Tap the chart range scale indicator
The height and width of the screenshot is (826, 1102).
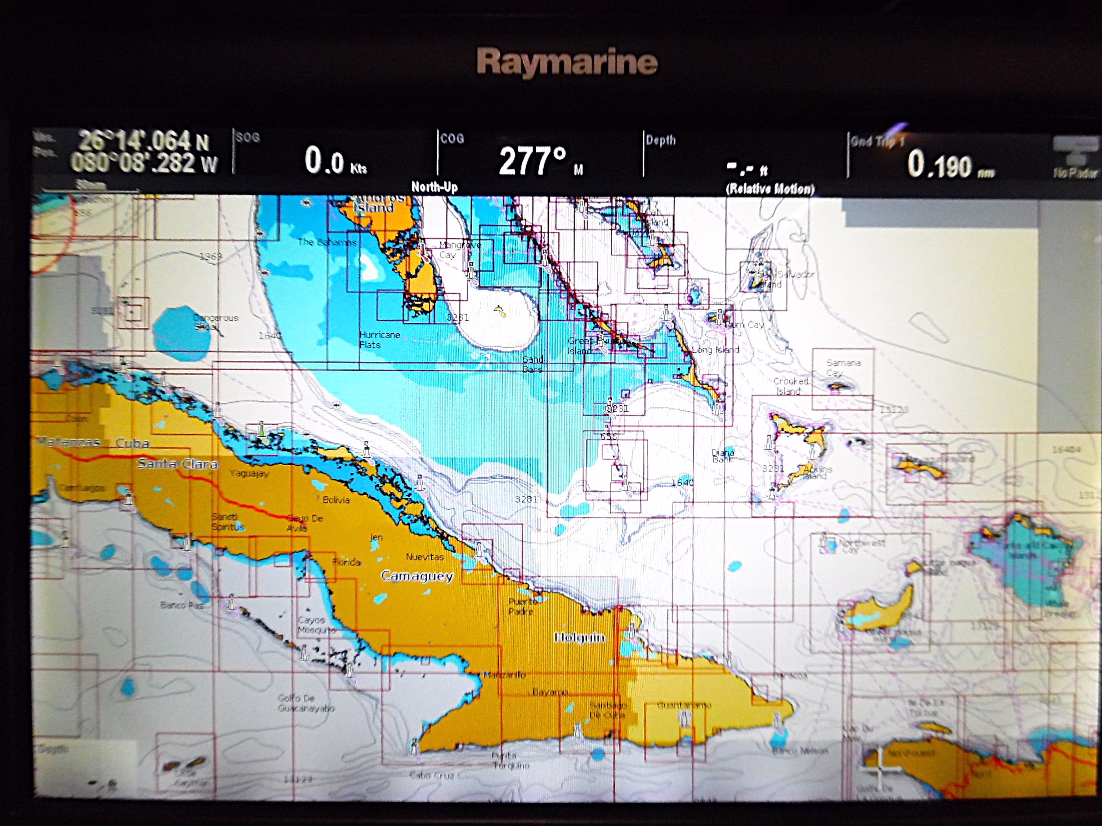(91, 185)
